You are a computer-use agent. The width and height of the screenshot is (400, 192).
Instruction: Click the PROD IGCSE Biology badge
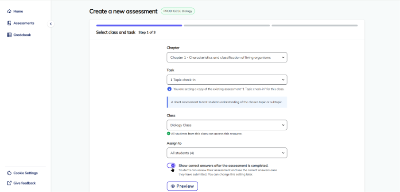tap(178, 11)
